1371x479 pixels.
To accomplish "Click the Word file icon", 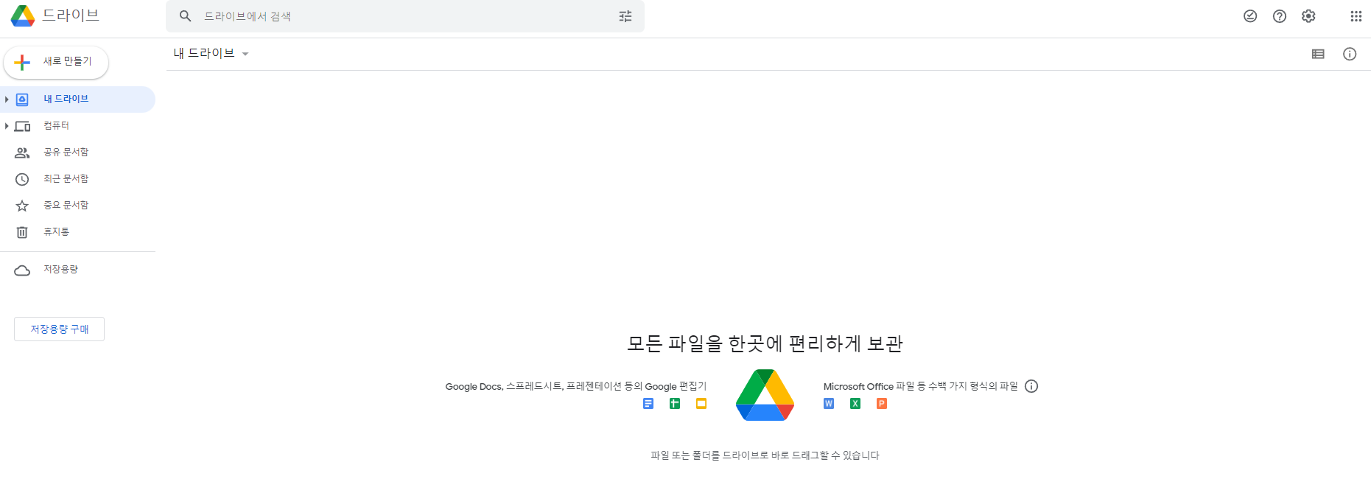I will pyautogui.click(x=829, y=403).
